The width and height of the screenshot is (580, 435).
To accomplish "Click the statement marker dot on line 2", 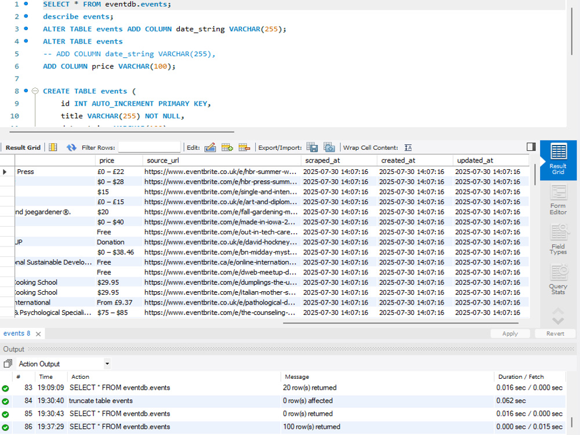I will point(26,16).
